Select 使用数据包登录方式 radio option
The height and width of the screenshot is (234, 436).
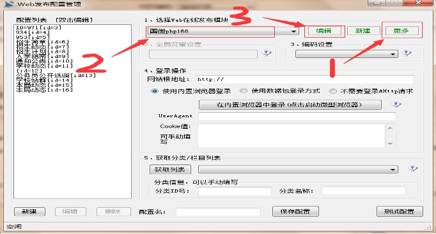(244, 91)
